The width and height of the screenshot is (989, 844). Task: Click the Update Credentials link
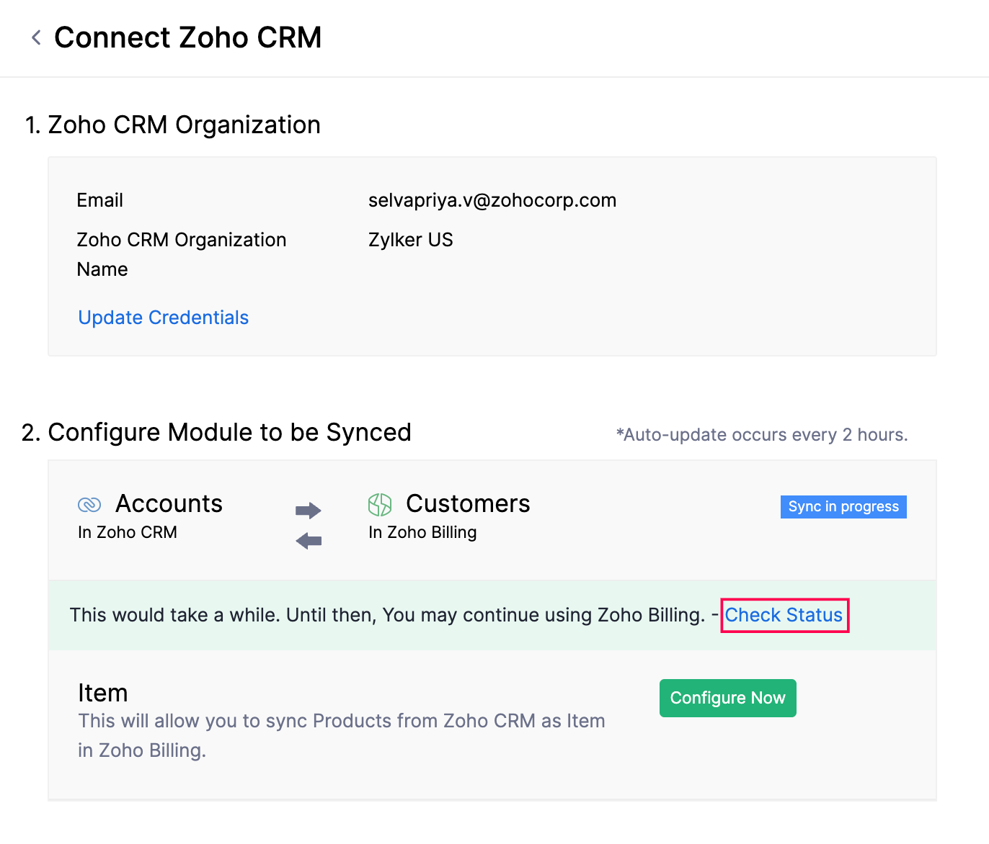click(x=163, y=317)
